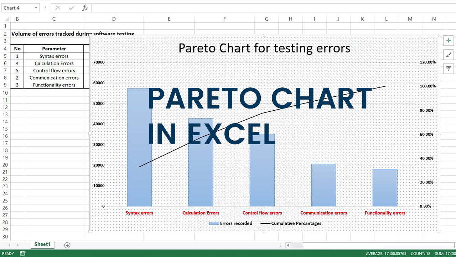Add a new sheet with the plus icon
This screenshot has width=456, height=257.
pos(67,245)
